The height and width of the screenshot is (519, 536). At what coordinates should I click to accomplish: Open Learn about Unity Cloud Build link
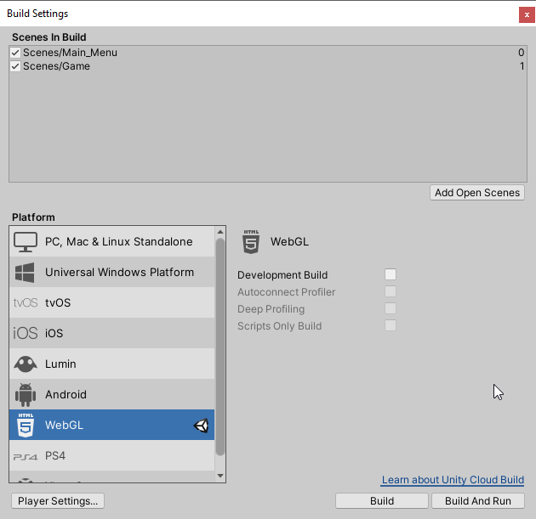tap(453, 480)
